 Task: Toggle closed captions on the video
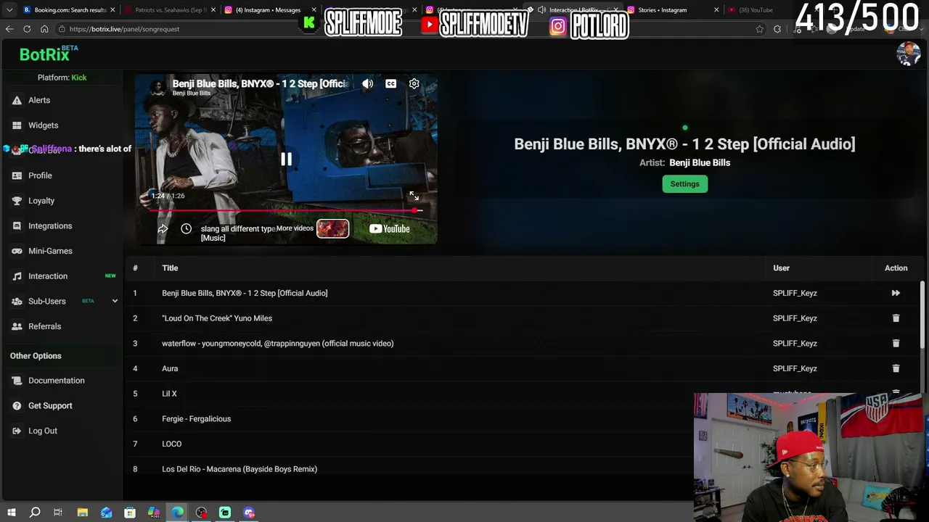(390, 84)
